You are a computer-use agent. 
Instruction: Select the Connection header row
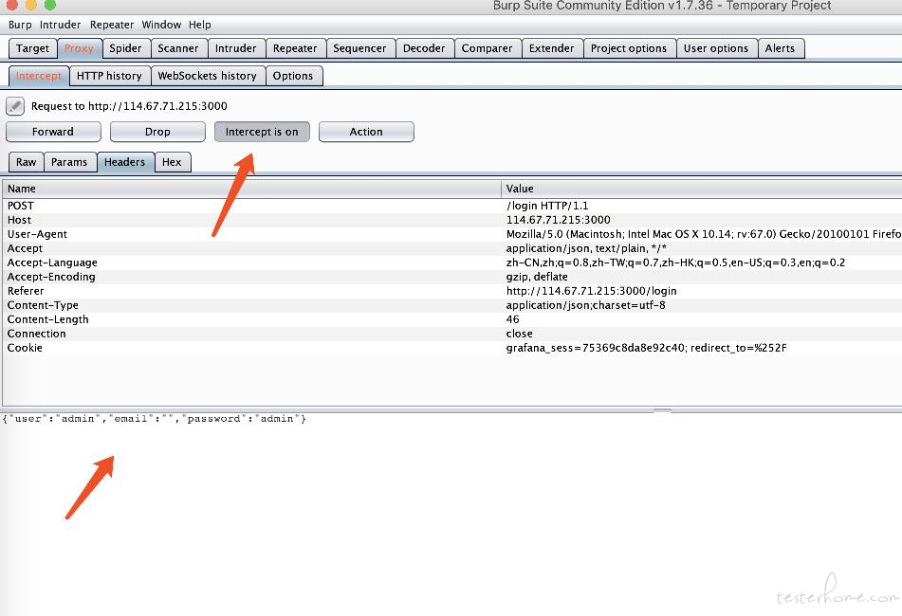click(x=452, y=334)
